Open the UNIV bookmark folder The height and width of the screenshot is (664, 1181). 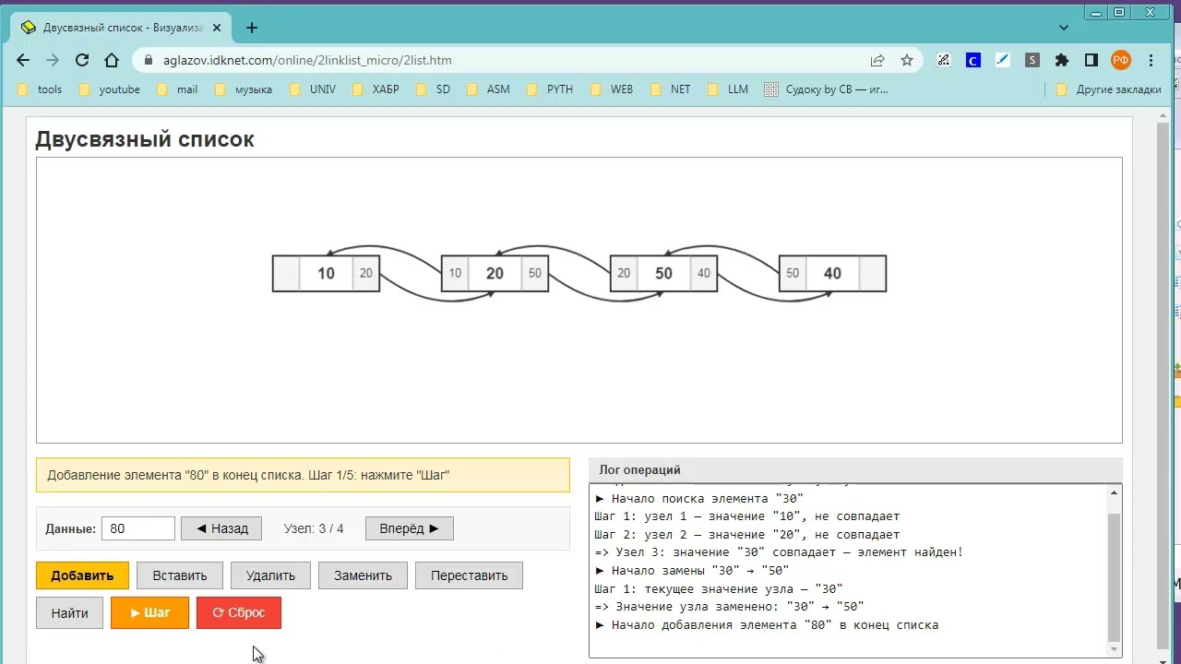point(313,89)
